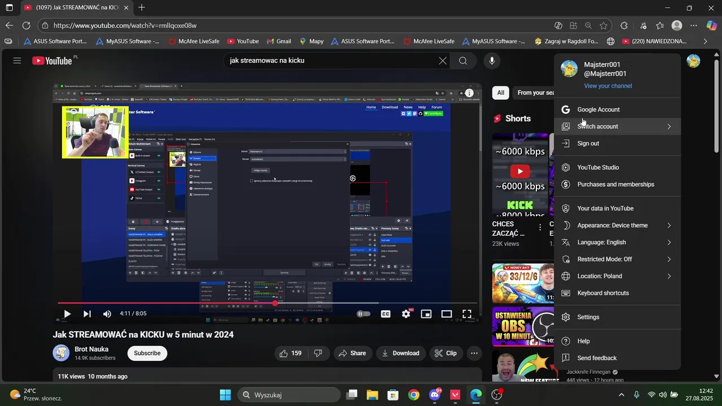Show more favorites with the bar chevron
This screenshot has height=406, width=722.
click(x=705, y=41)
